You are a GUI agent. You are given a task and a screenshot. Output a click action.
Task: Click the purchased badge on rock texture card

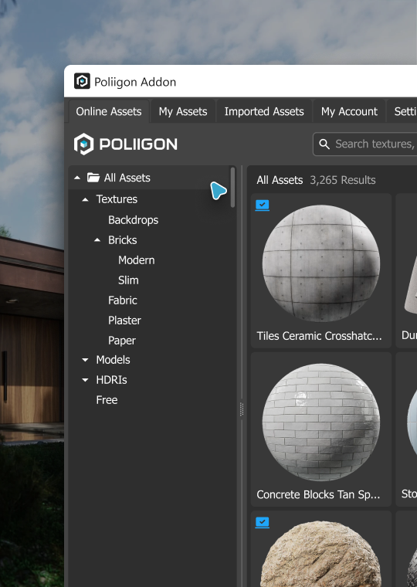point(262,522)
